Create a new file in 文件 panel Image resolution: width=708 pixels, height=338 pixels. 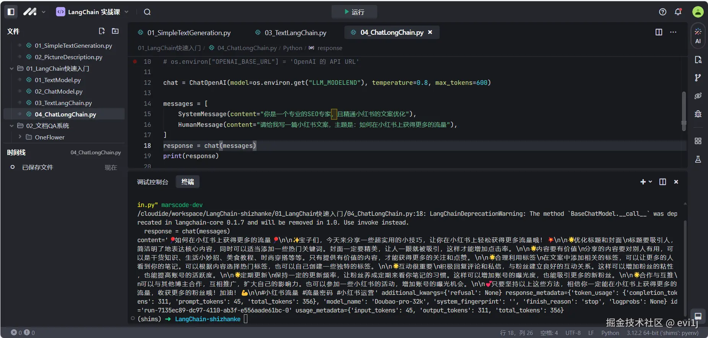102,31
